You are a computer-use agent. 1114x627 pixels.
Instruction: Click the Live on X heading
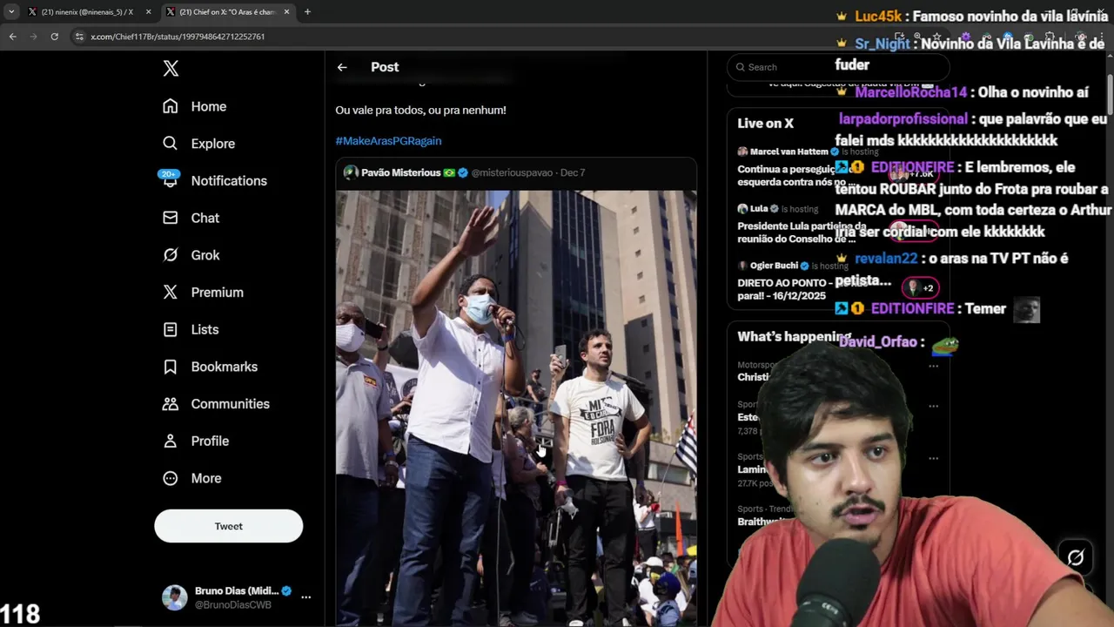click(x=765, y=124)
